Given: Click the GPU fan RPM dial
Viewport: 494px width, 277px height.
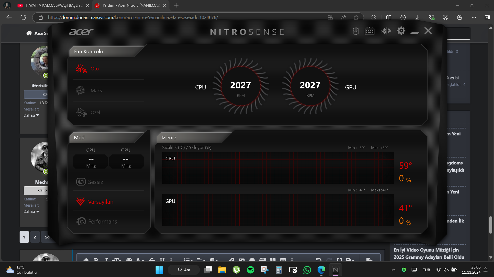Looking at the screenshot, I should 310,86.
